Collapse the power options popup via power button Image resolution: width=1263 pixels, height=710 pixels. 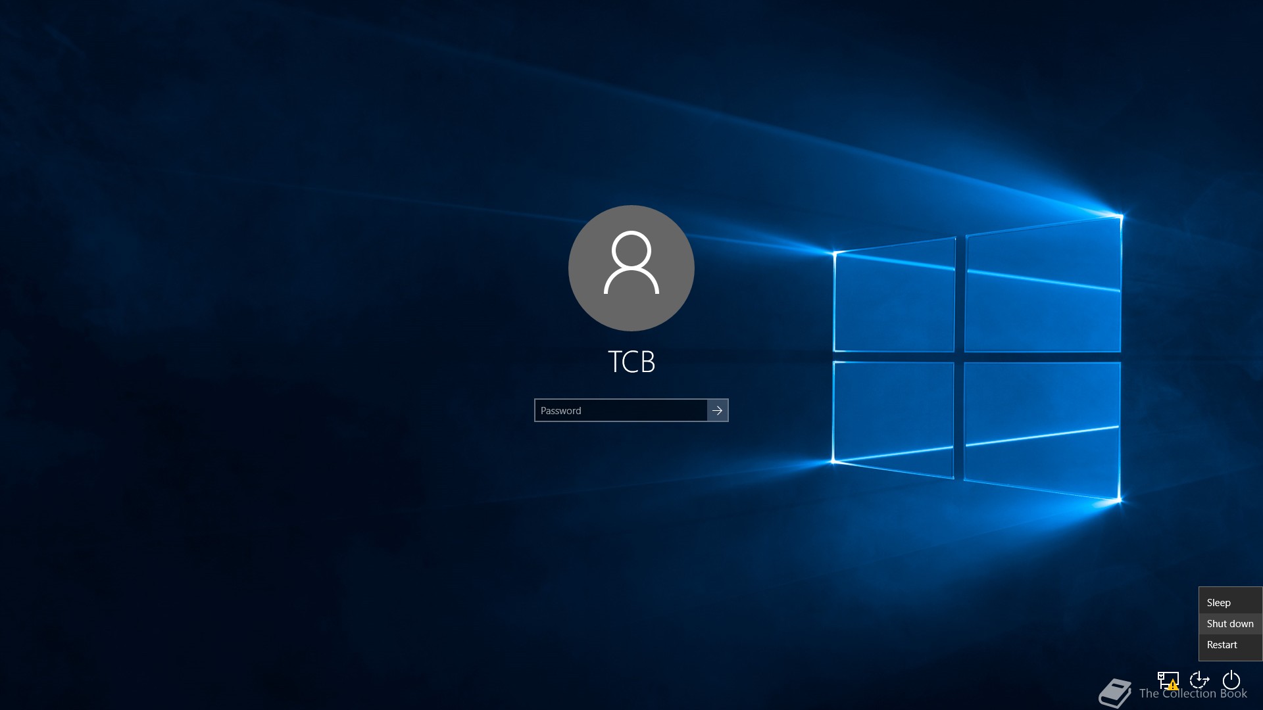(x=1231, y=680)
